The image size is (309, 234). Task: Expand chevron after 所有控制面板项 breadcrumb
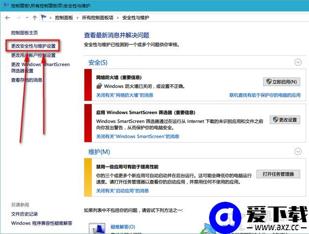(118, 18)
